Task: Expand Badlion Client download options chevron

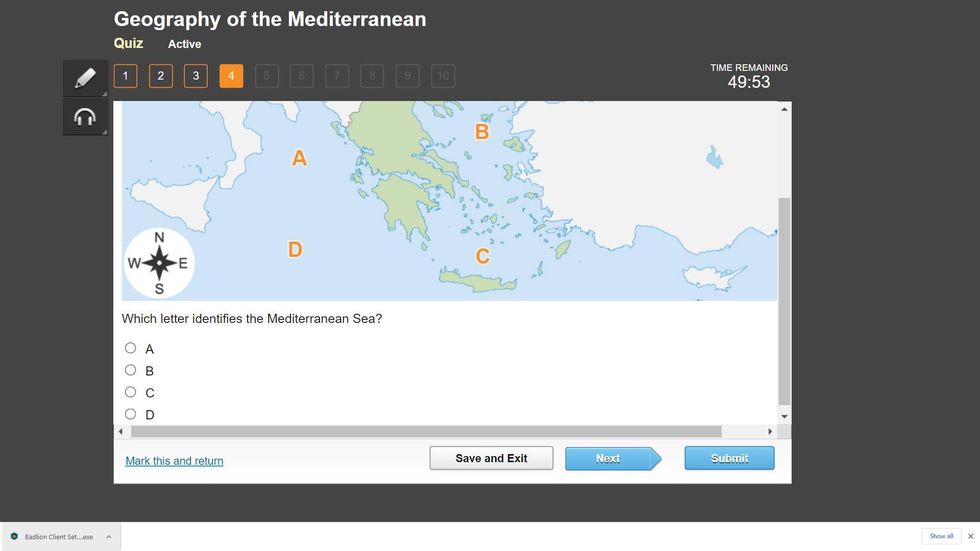Action: (109, 536)
